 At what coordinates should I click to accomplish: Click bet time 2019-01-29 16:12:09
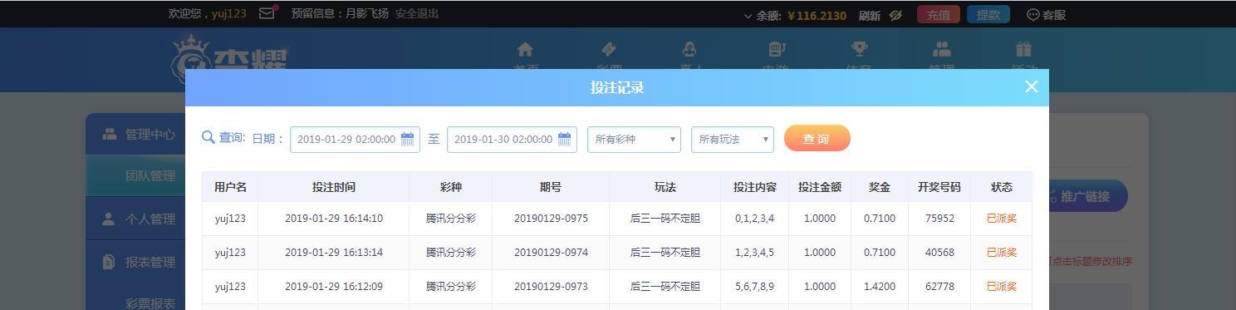pyautogui.click(x=334, y=287)
